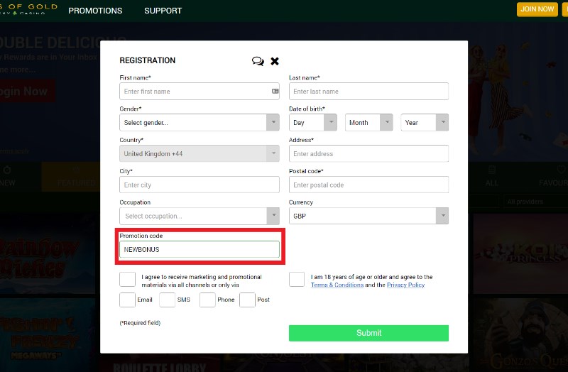Check the Email channel box

coord(128,300)
